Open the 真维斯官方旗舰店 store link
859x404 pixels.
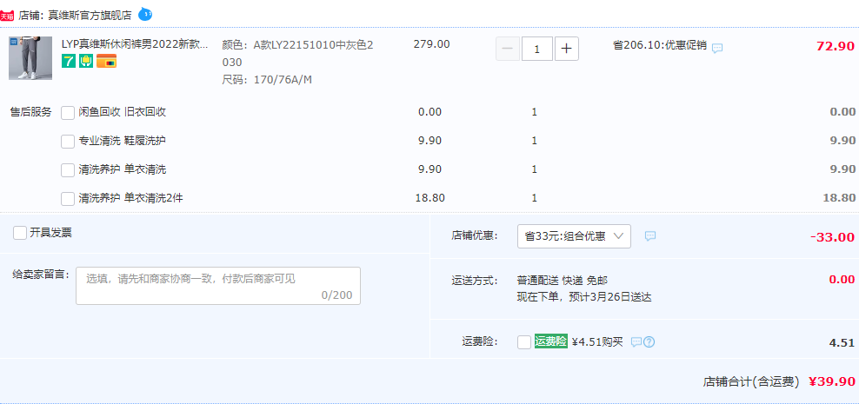coord(90,16)
